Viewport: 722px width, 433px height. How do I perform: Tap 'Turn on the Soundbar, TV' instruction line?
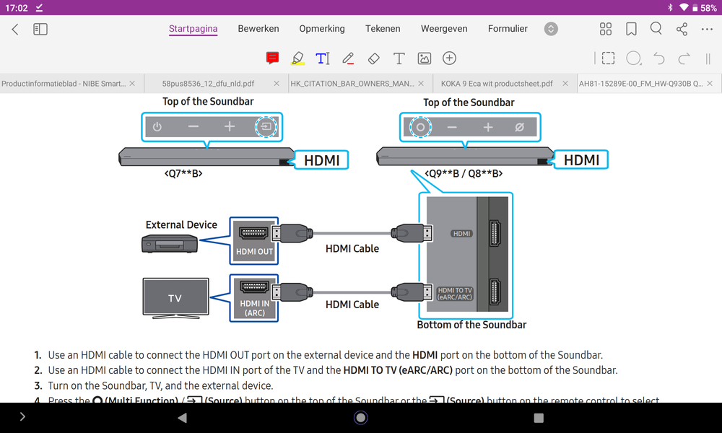pos(160,385)
